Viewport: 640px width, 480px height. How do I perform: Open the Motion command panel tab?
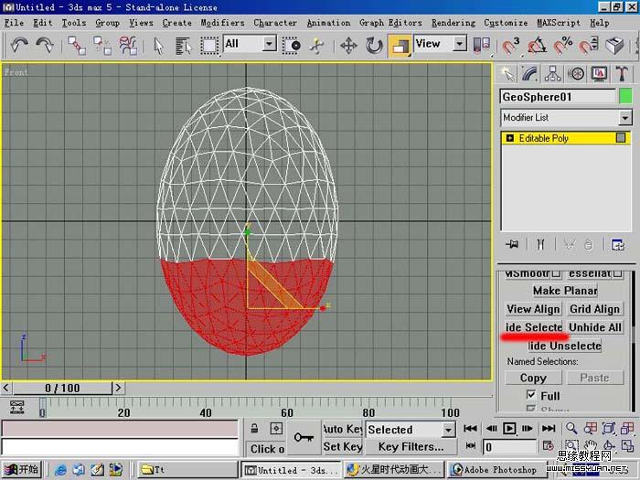(x=576, y=74)
